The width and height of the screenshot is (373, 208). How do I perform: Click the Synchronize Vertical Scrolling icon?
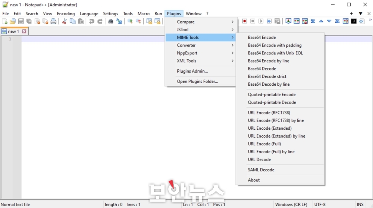(149, 21)
